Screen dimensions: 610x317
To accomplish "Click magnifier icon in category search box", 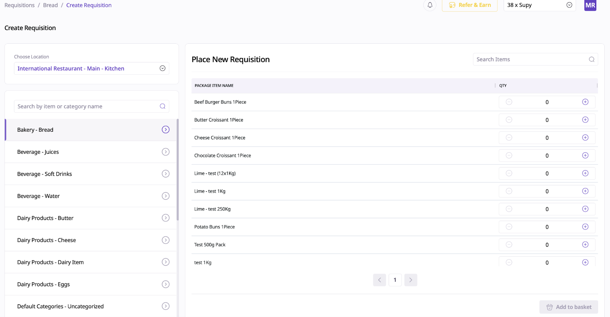I will tap(162, 107).
